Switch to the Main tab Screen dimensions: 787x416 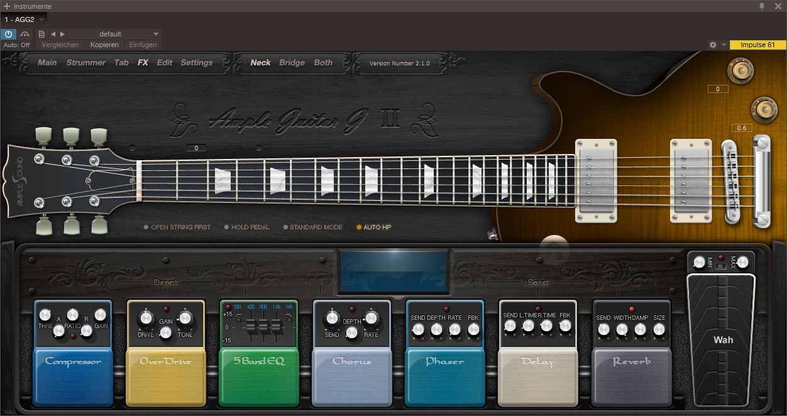click(x=47, y=63)
